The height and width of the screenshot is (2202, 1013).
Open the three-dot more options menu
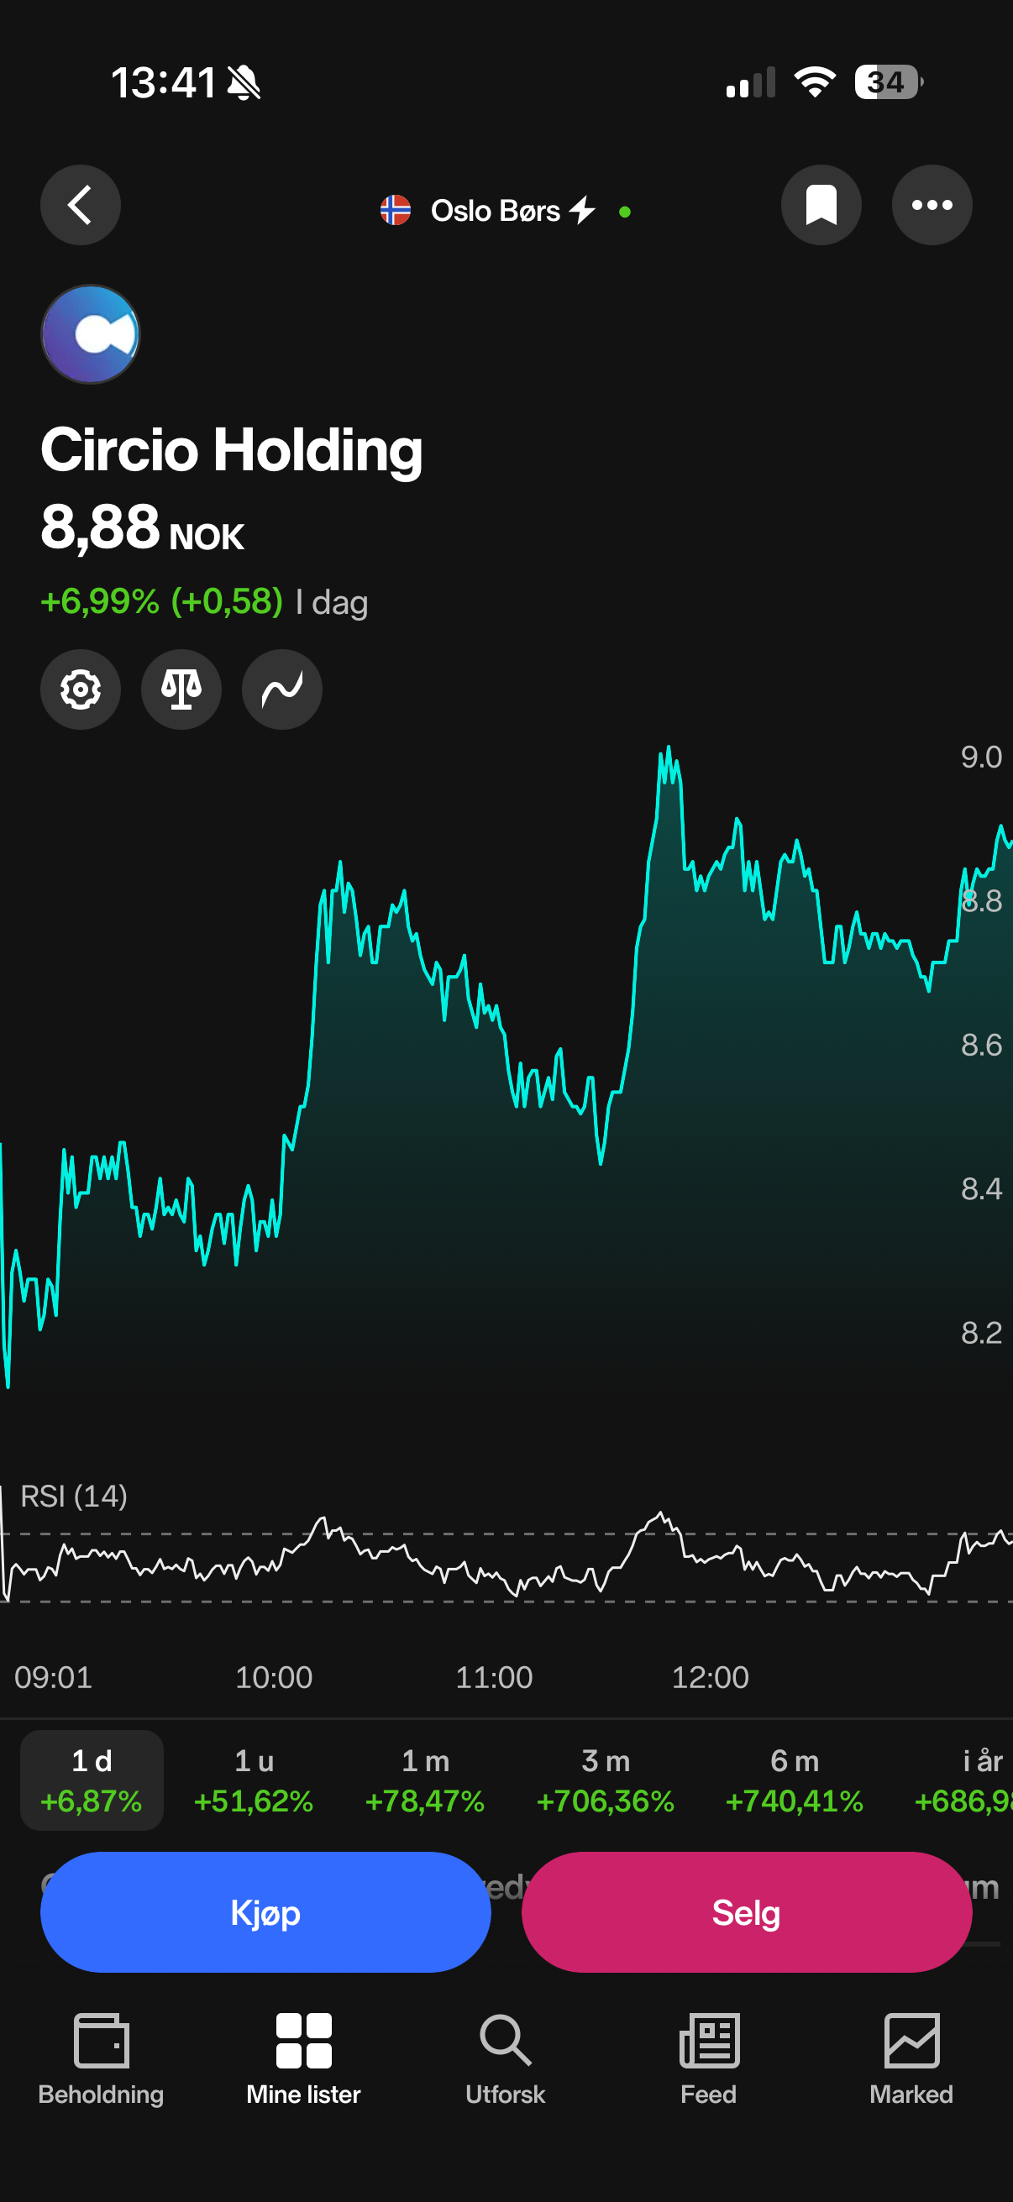[932, 205]
